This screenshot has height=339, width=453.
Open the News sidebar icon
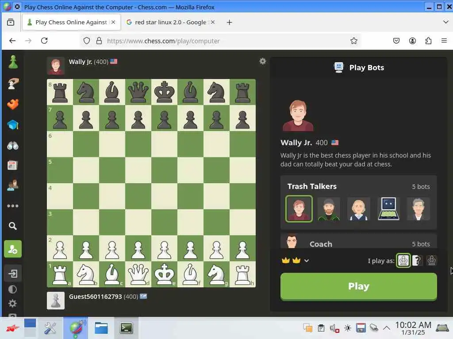pyautogui.click(x=13, y=166)
